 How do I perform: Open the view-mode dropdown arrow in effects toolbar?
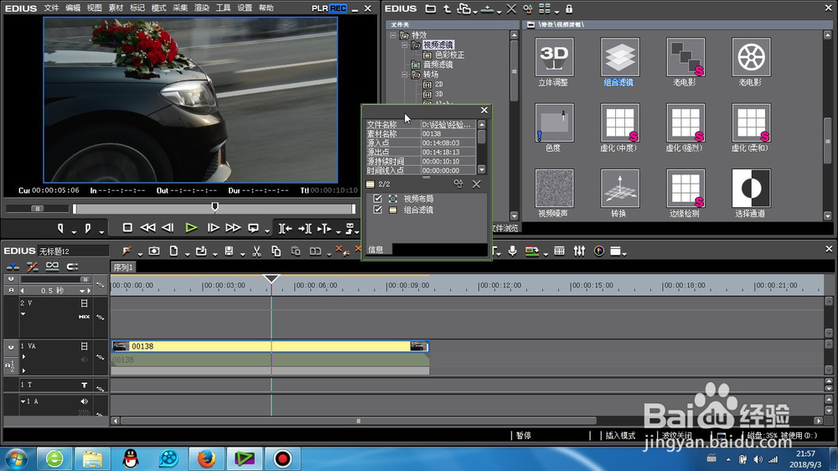tap(556, 12)
